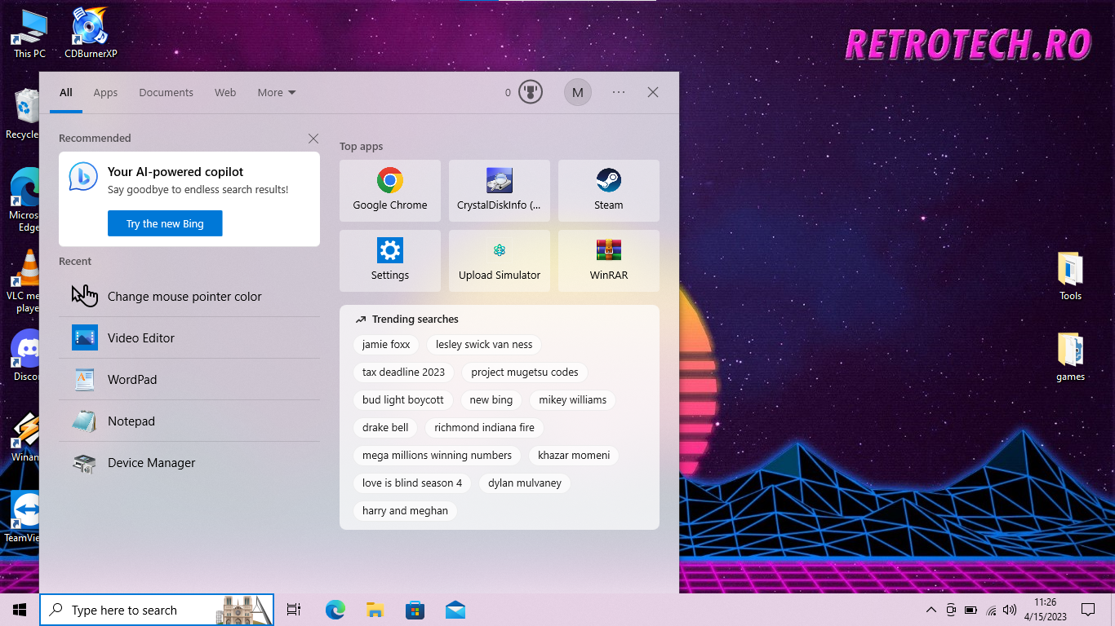Launch CrystalDiskInfo from Top apps

point(500,191)
